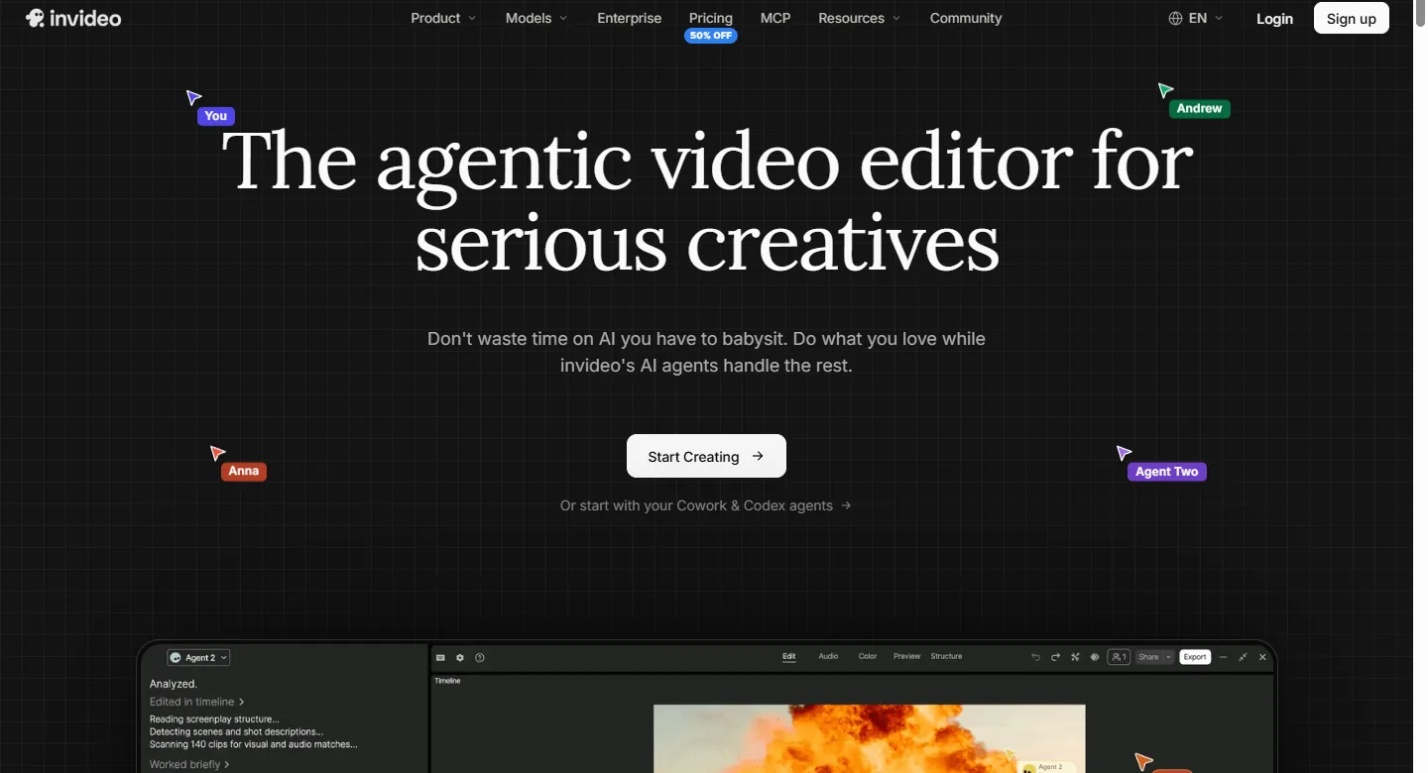
Task: Click the redo arrow in editor
Action: [1055, 657]
